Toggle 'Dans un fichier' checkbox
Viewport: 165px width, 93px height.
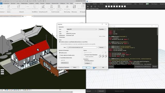pos(98,36)
